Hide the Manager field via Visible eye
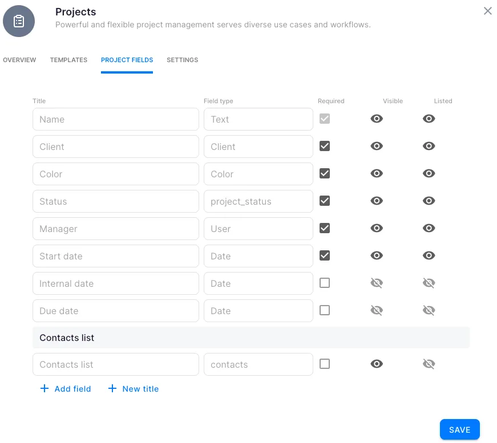Screen dimensions: 497x443 (377, 229)
